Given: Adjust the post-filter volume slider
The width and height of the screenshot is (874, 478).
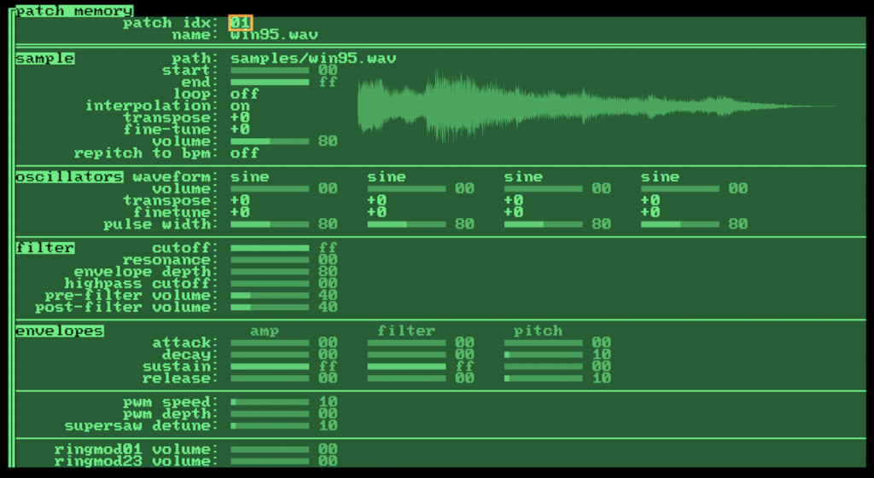Looking at the screenshot, I should pyautogui.click(x=270, y=308).
